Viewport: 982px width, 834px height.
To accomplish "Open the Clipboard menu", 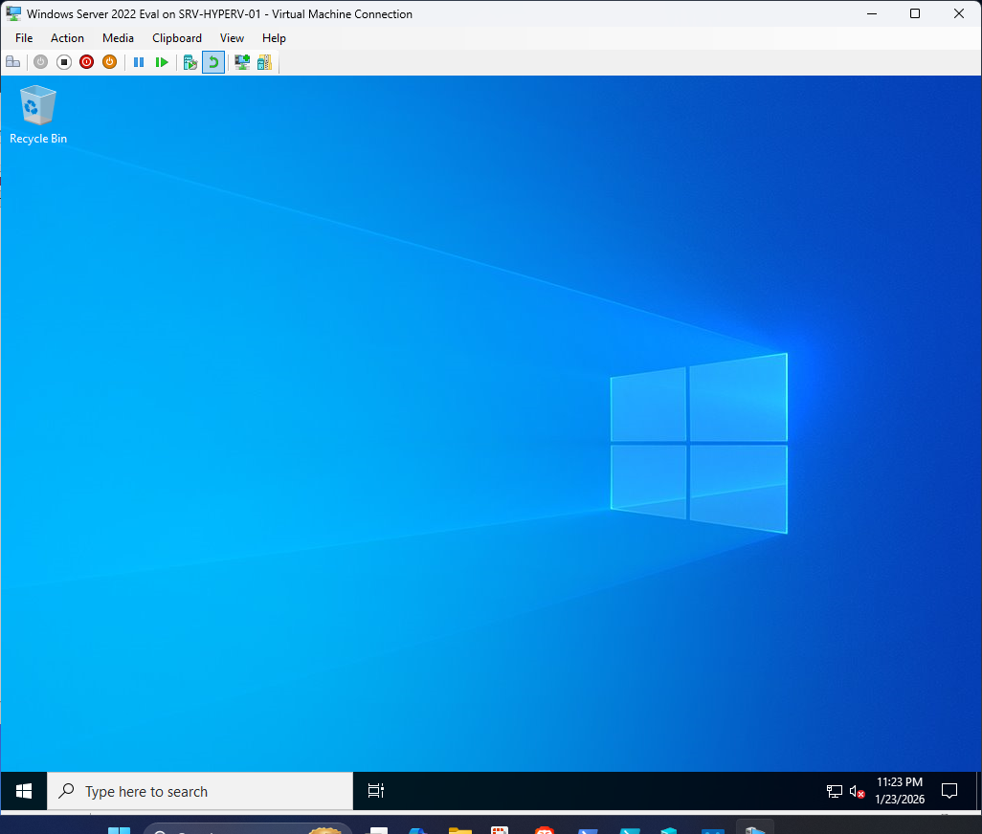I will click(177, 38).
